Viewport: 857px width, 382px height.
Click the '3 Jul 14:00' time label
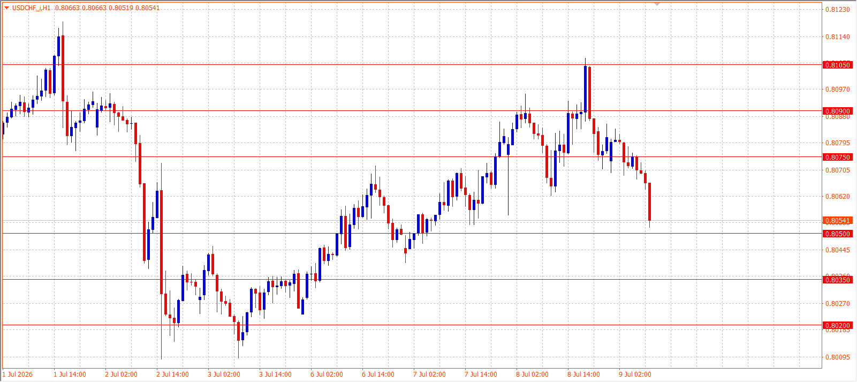[275, 374]
